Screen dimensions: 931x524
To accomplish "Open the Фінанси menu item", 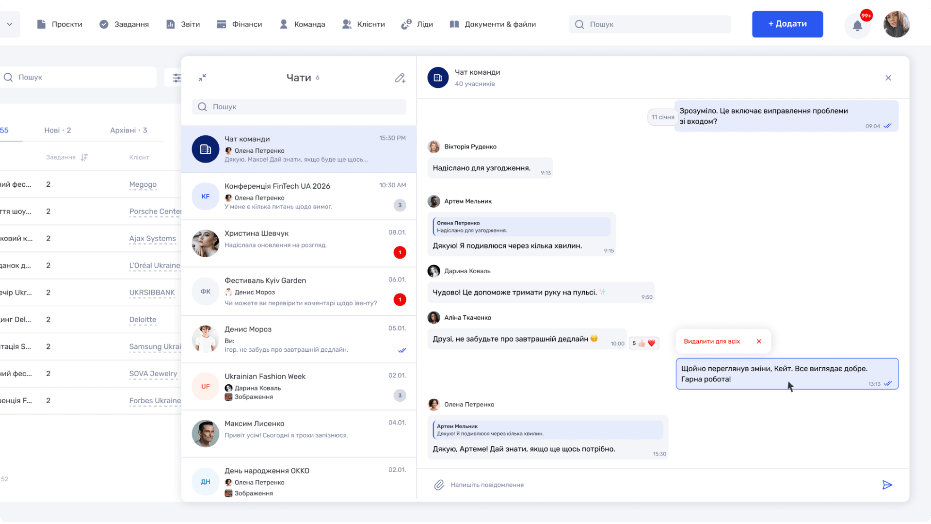I will click(x=240, y=24).
